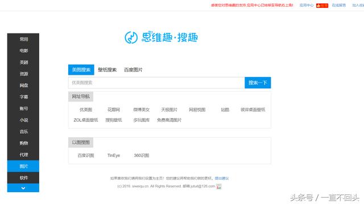
Task: Open the 搜狗壁纸 link
Action: (x=114, y=120)
